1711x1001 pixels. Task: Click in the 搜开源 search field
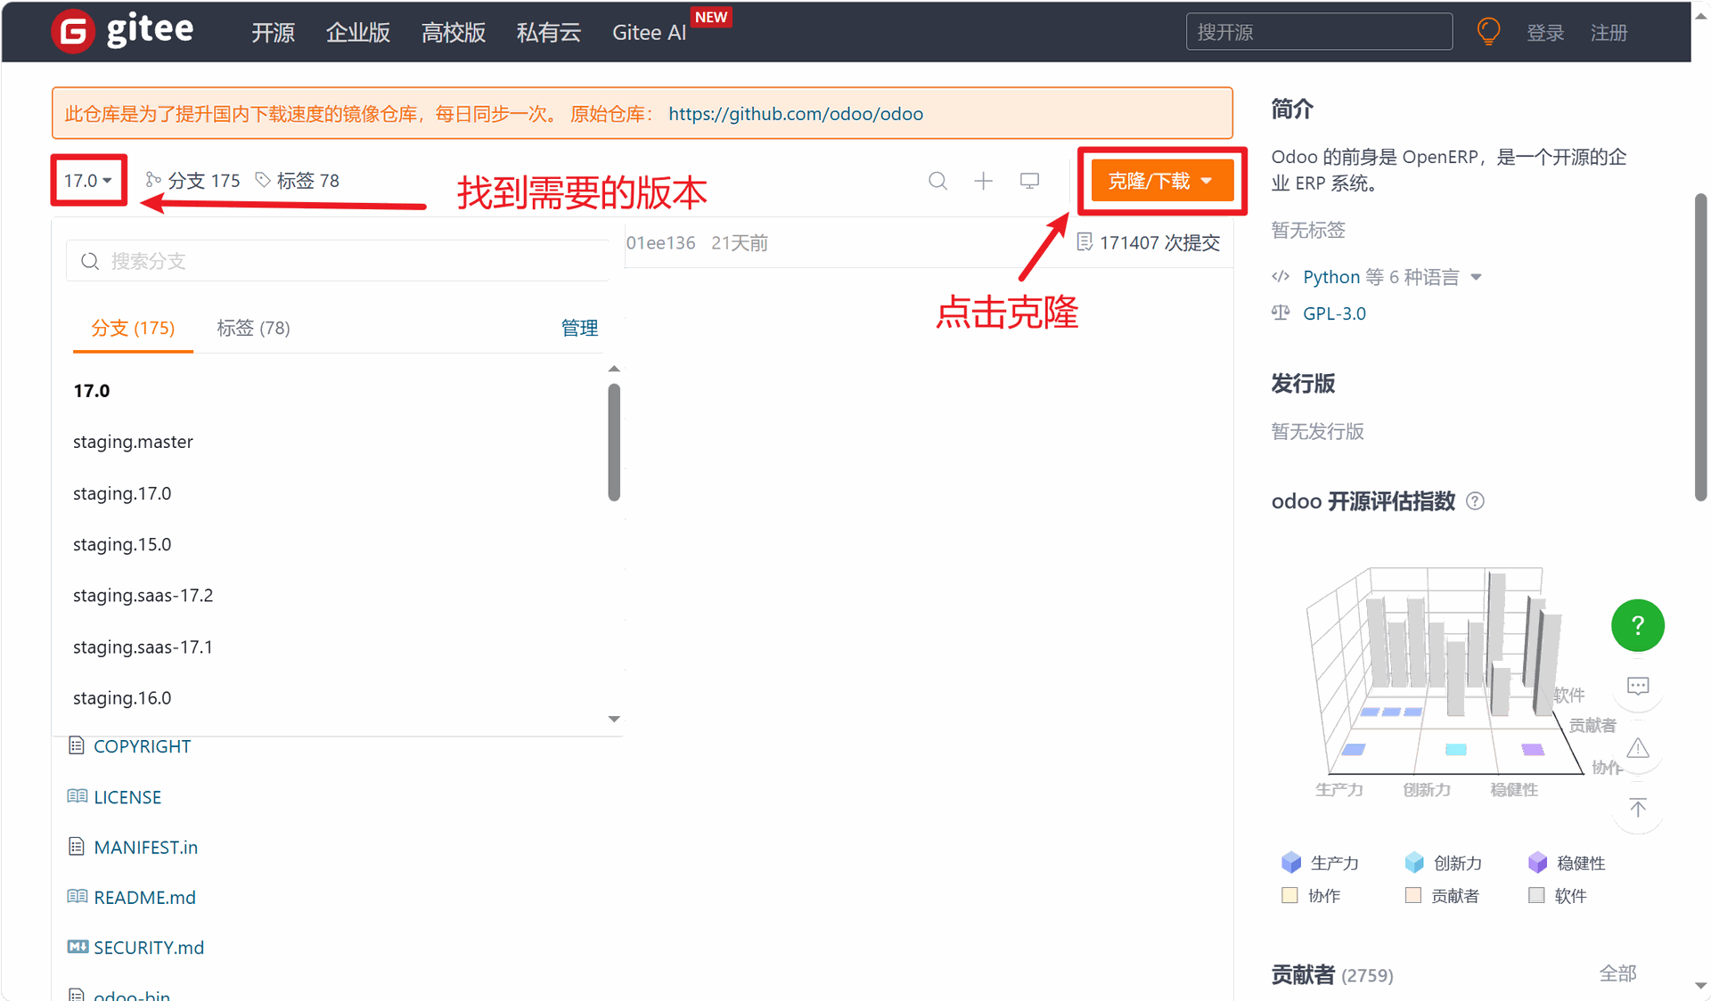pos(1319,32)
